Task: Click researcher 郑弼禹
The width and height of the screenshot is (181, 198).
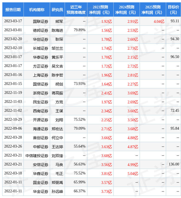Action: tap(57, 183)
